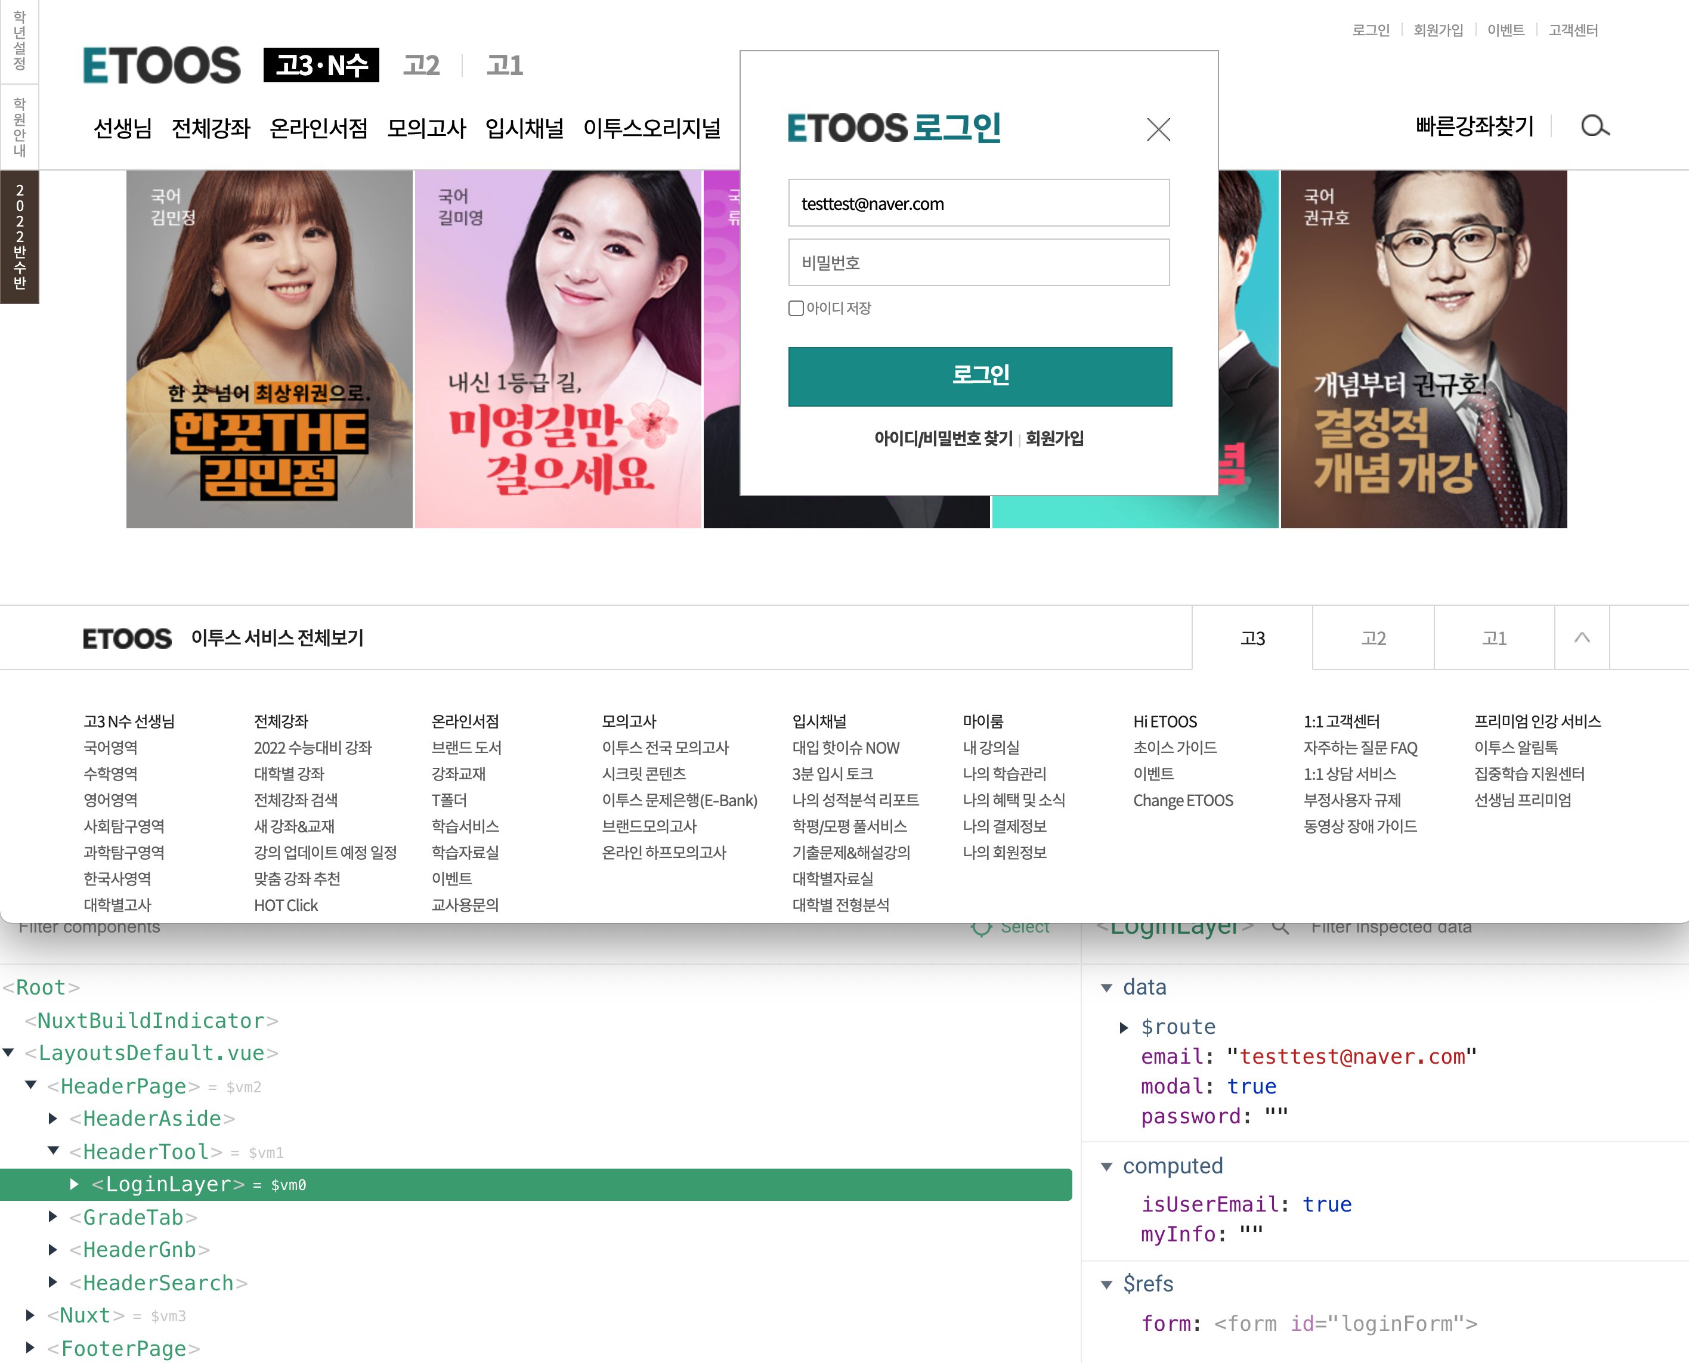
Task: Open the 2022 반수반 side banner
Action: 20,236
